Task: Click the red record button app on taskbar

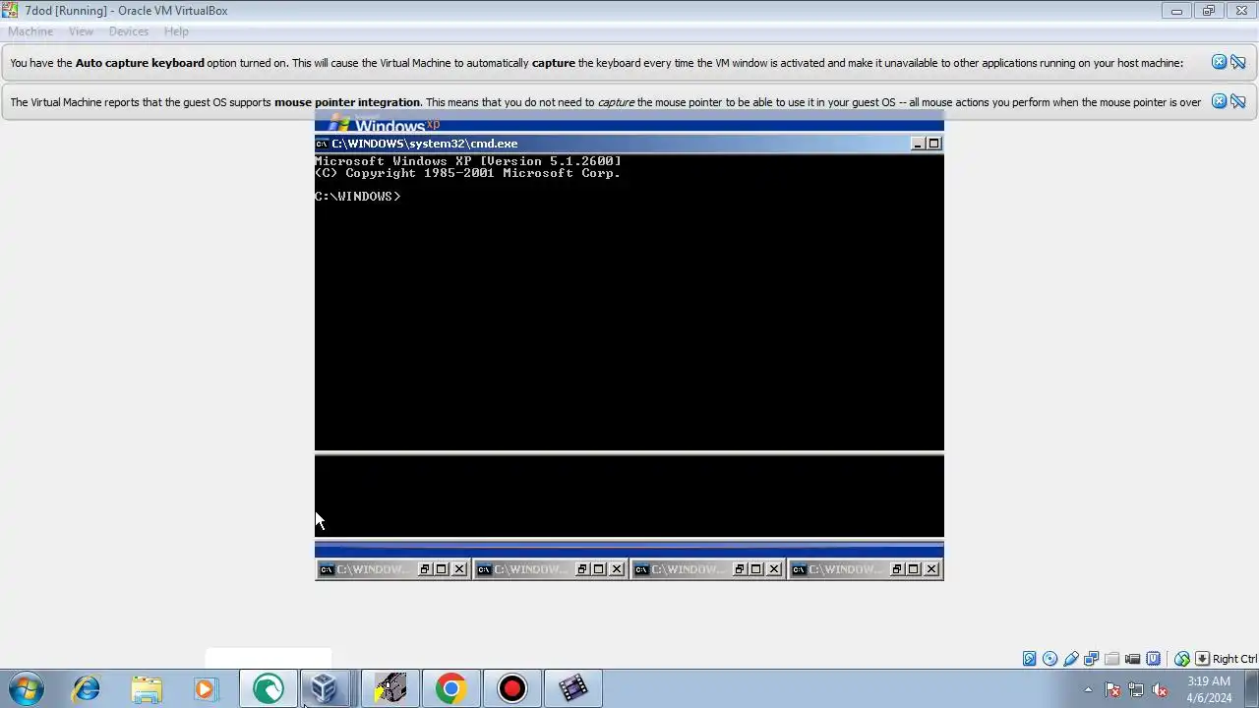Action: pyautogui.click(x=511, y=688)
